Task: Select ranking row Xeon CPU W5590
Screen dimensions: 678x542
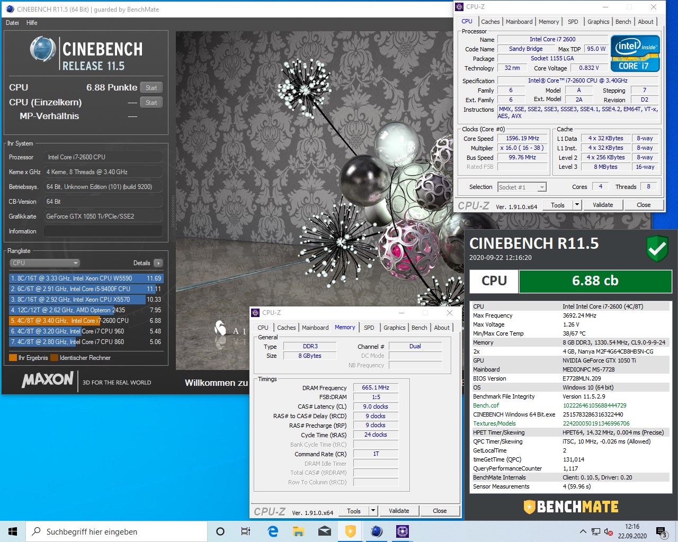Action: coord(86,278)
